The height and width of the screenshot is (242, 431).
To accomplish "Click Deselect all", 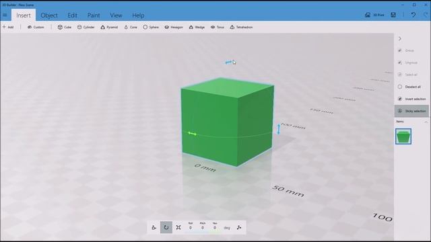I will pyautogui.click(x=409, y=87).
